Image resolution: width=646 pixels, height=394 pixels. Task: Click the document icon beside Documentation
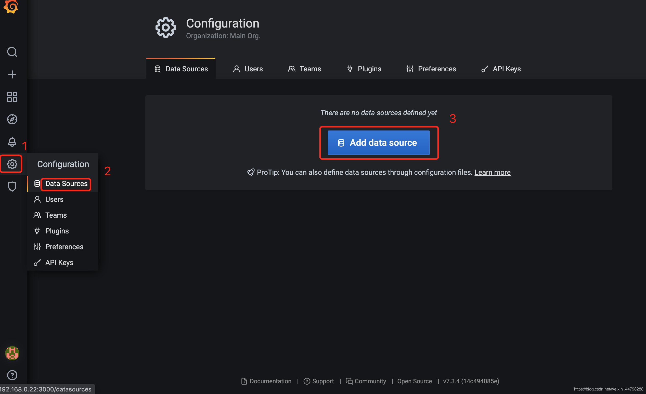click(244, 382)
